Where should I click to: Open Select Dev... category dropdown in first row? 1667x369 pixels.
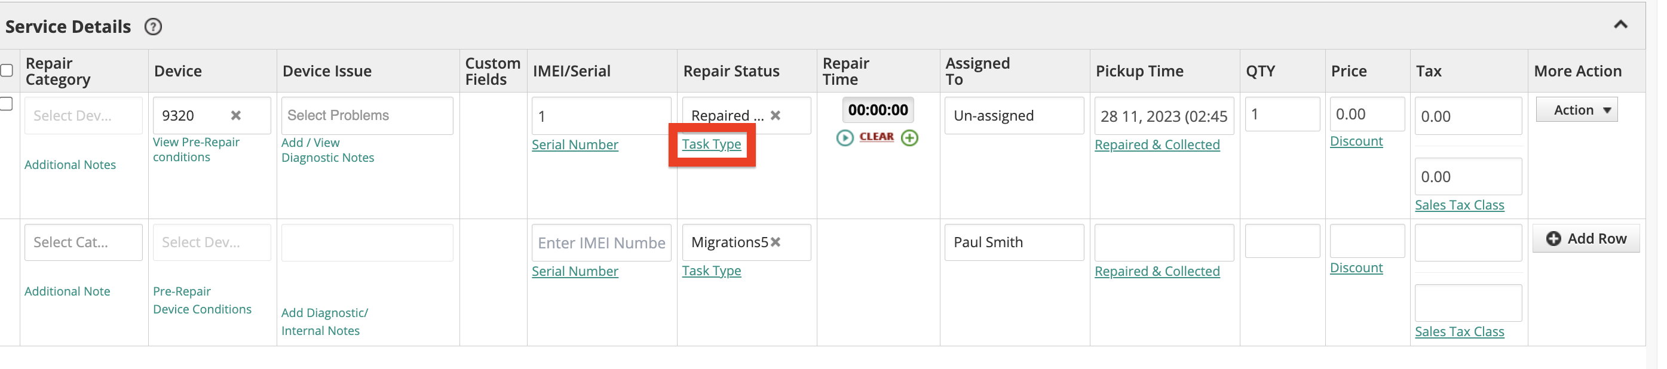[x=84, y=116]
